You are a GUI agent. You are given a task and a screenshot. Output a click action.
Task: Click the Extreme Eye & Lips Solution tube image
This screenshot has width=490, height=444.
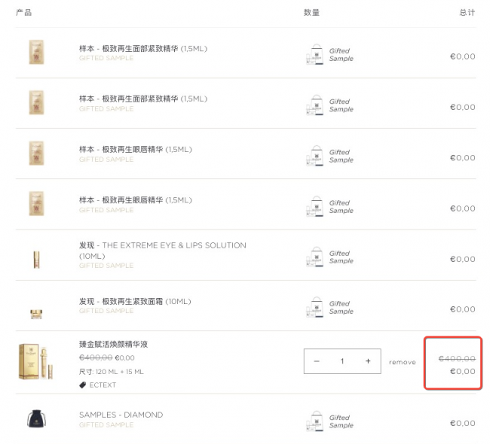[37, 260]
